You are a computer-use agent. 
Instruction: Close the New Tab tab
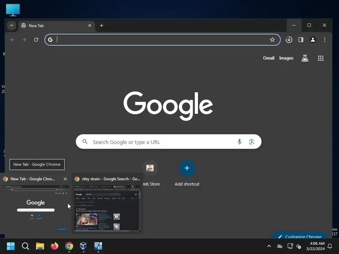[90, 25]
